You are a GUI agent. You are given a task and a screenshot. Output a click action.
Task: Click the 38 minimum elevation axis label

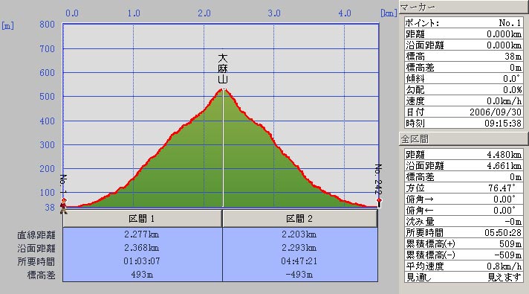(50, 207)
